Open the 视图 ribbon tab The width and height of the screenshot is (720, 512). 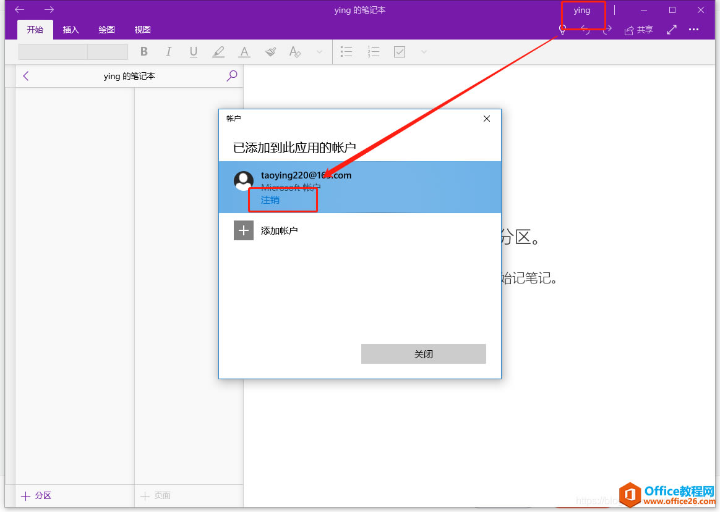pyautogui.click(x=142, y=29)
